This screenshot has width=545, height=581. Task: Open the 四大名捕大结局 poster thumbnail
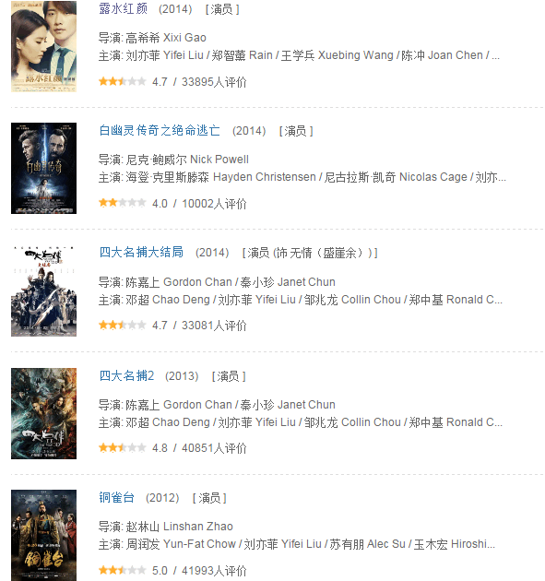point(43,290)
